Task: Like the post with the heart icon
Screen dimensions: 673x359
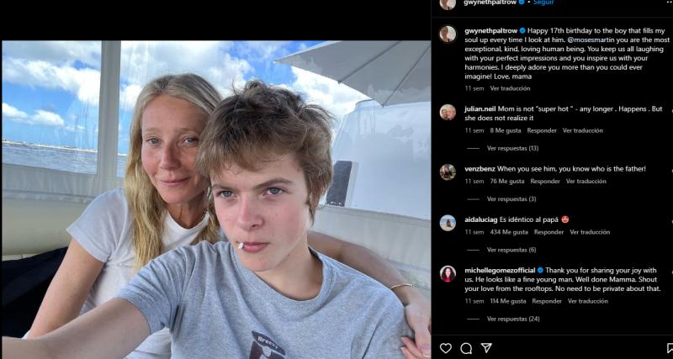Action: tap(446, 347)
